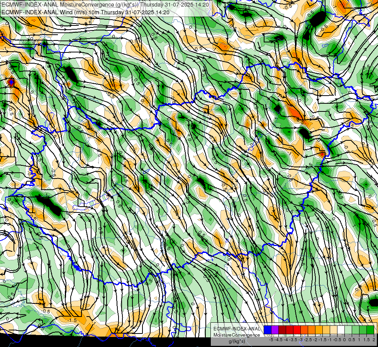The width and height of the screenshot is (378, 347).
Task: Select legend swatch between -2 and -1.5
Action: pyautogui.click(x=319, y=330)
